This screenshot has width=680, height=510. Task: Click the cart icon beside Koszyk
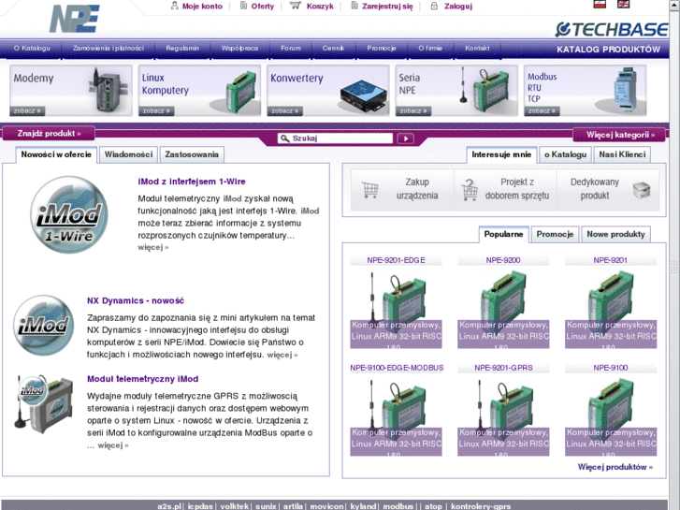tap(296, 6)
